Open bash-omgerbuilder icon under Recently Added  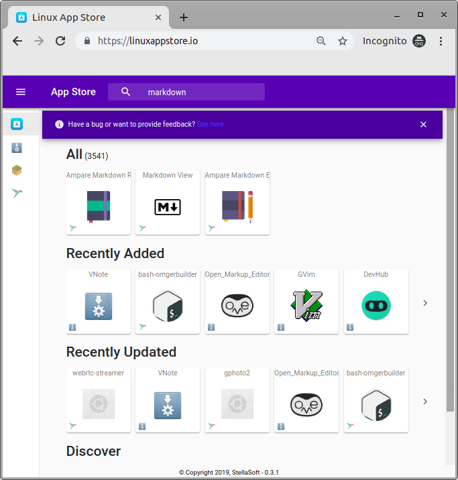point(168,306)
